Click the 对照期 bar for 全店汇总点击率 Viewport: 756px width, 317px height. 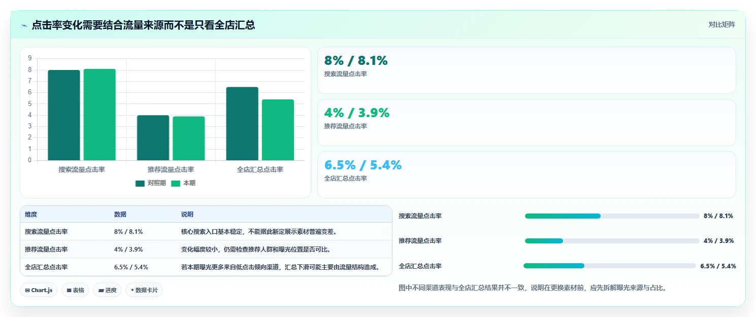(x=242, y=124)
